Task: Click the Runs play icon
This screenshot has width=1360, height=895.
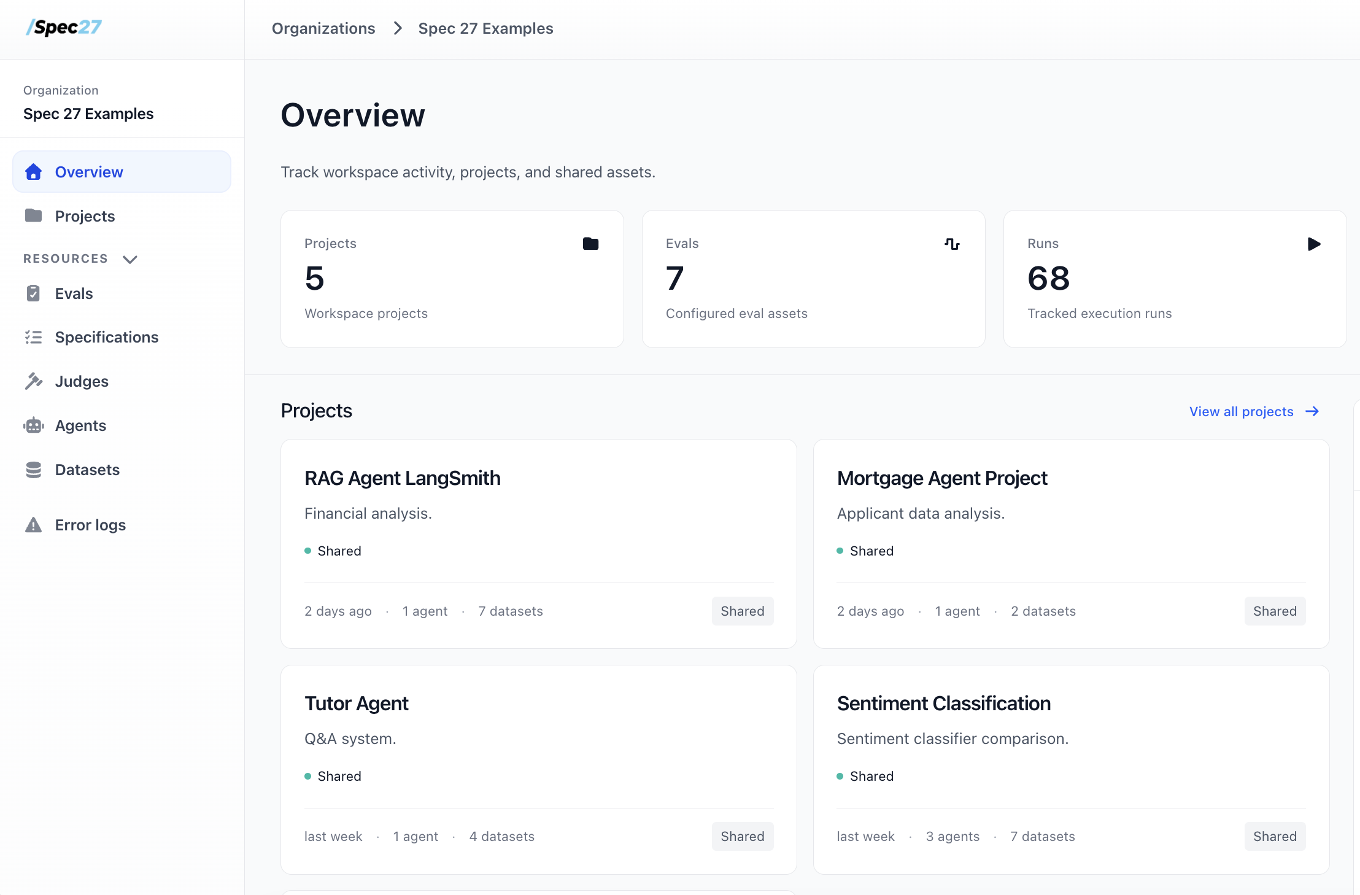Action: (x=1313, y=244)
